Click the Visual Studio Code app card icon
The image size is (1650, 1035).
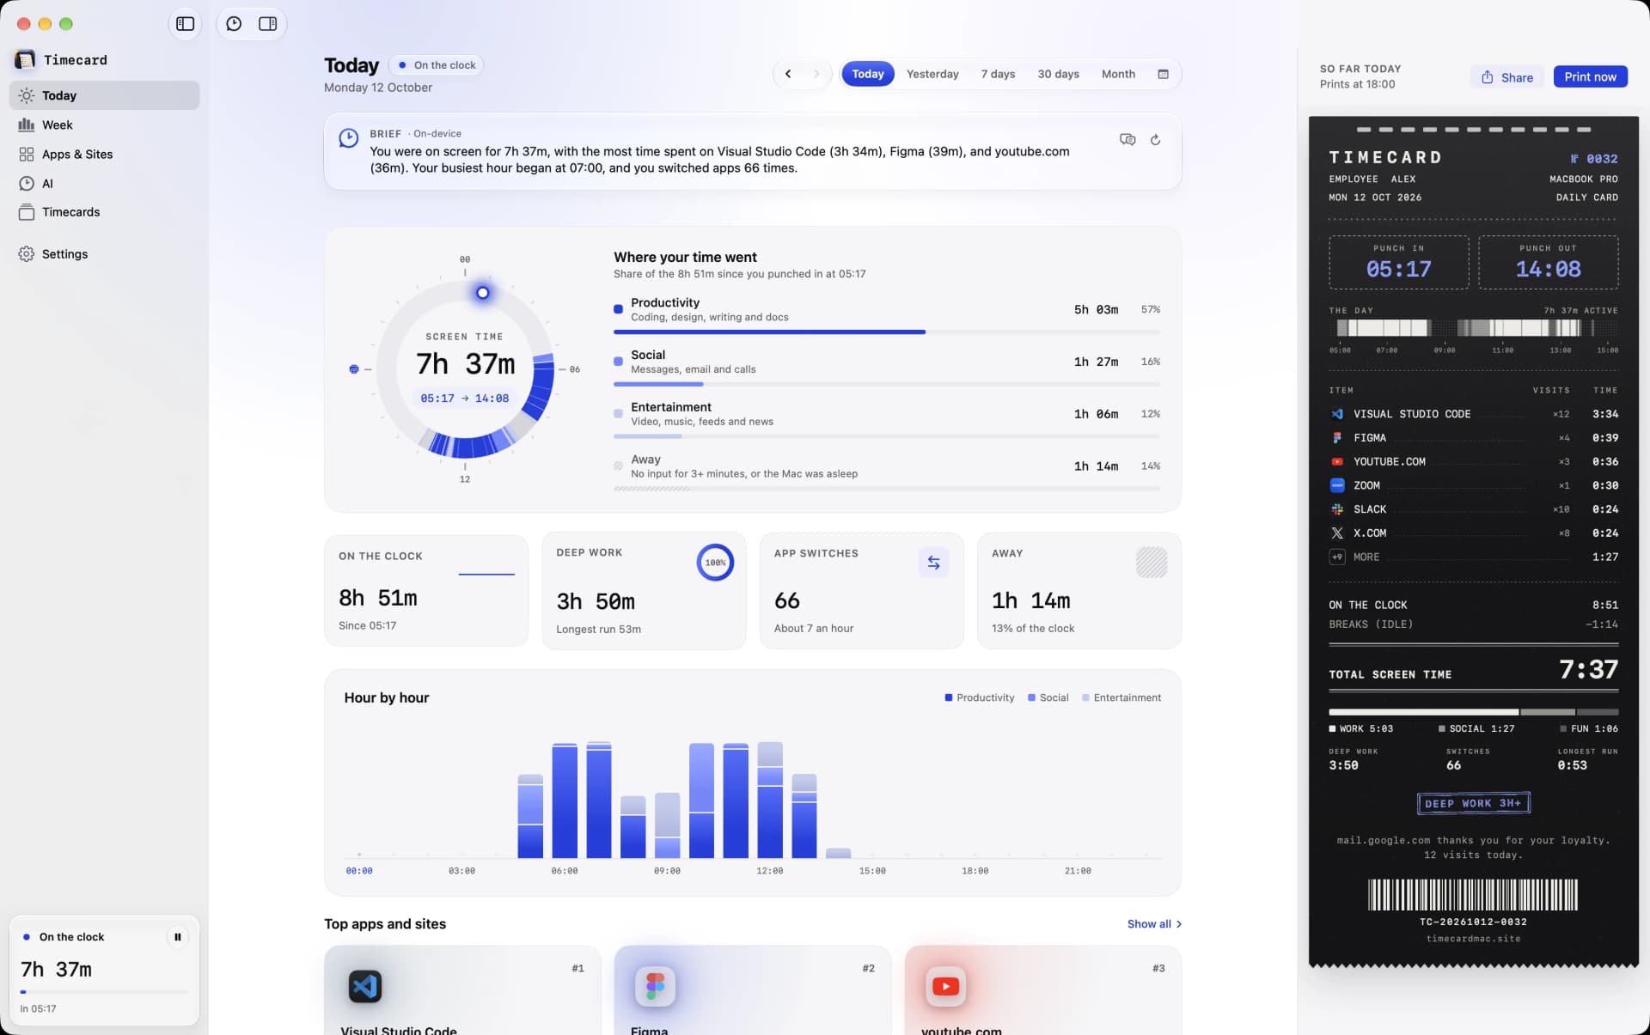(365, 986)
